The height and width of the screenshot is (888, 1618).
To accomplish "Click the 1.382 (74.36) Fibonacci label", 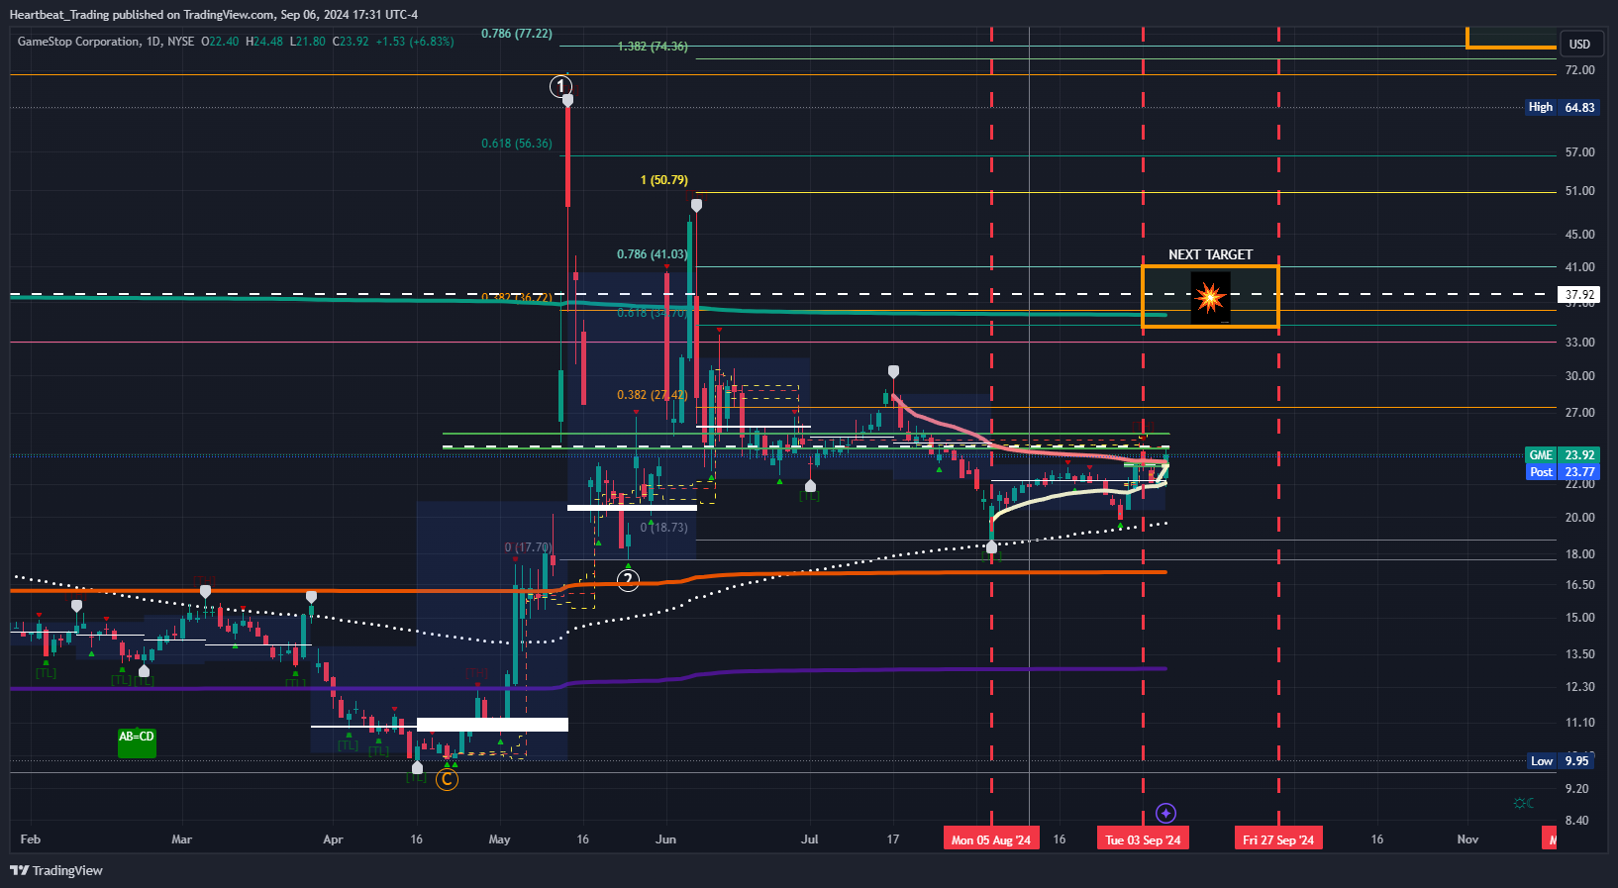I will [653, 47].
